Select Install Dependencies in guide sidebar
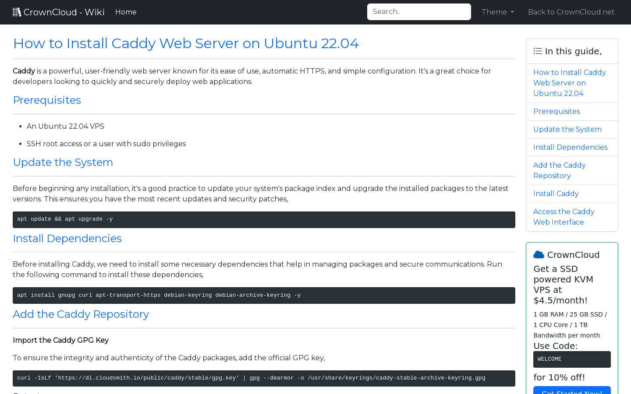The image size is (631, 394). (572, 148)
